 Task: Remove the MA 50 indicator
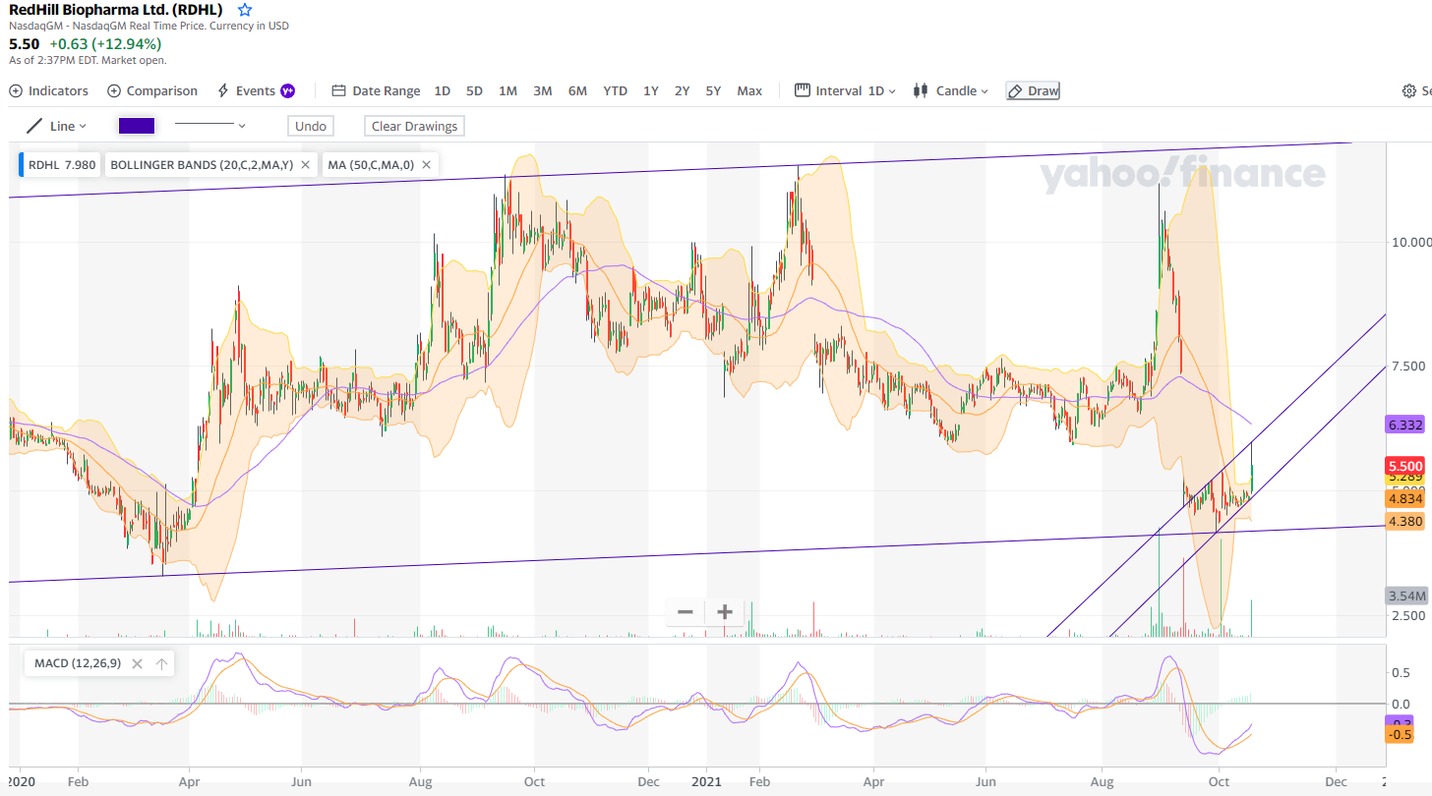point(427,165)
